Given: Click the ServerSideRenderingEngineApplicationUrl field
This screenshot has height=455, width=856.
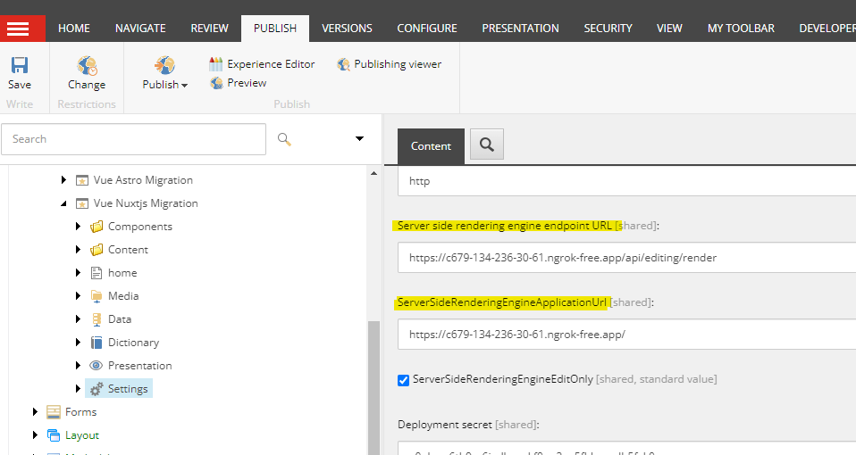Looking at the screenshot, I should click(626, 335).
